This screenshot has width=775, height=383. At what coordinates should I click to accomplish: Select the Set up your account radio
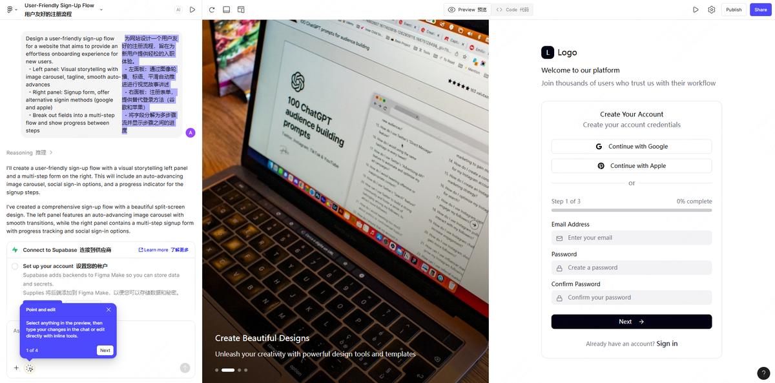(x=15, y=266)
